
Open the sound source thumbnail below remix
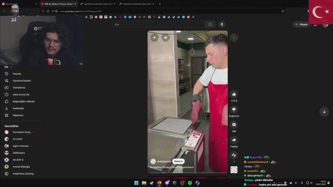coord(234,170)
